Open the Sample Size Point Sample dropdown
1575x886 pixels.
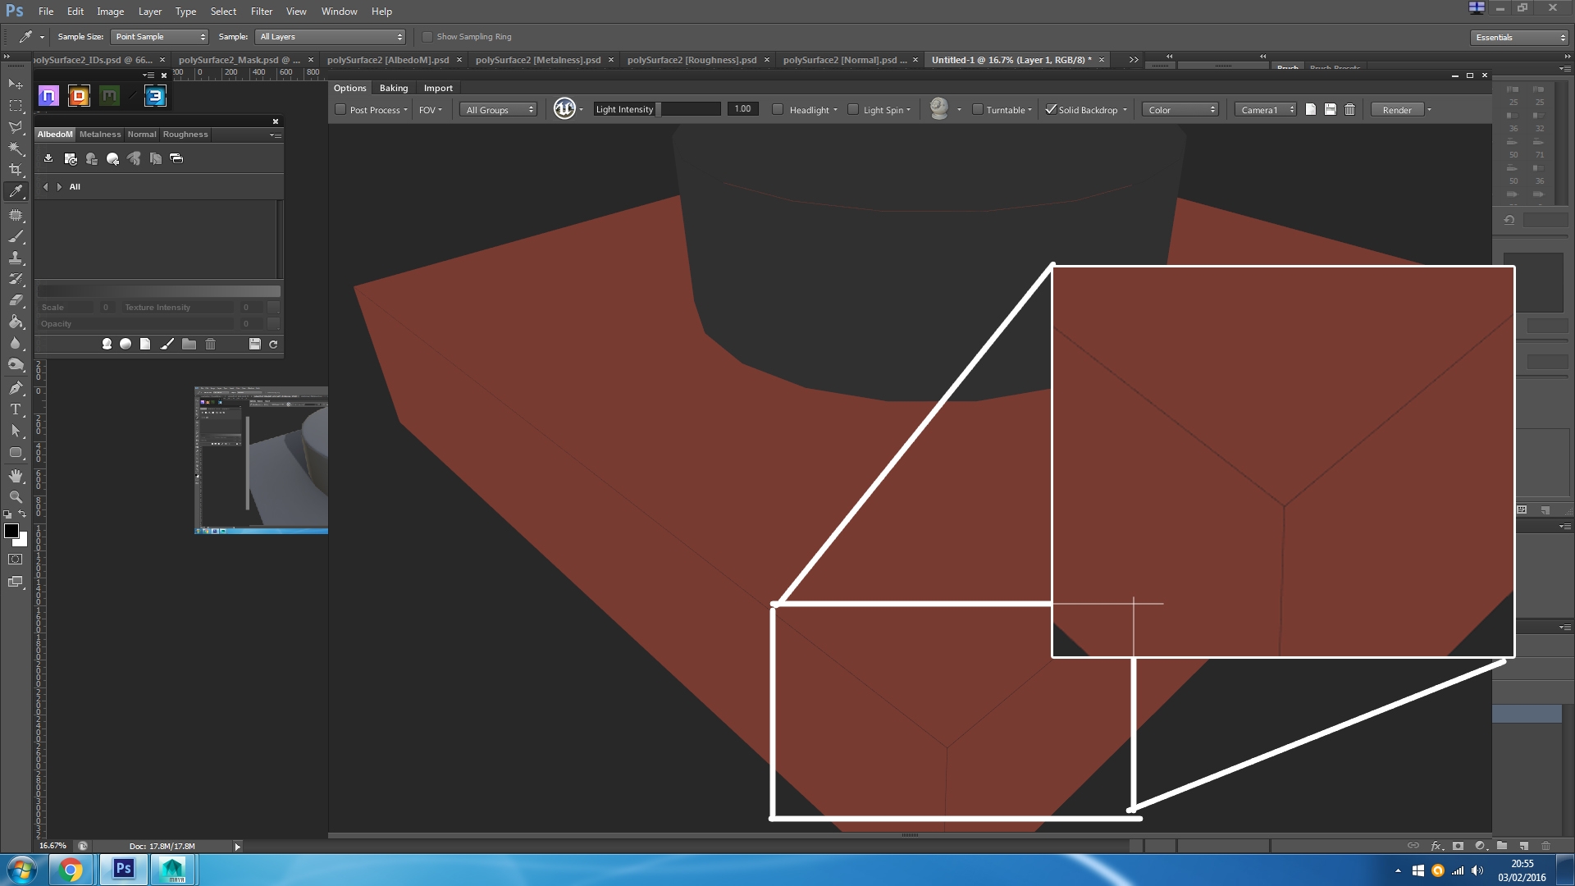(159, 37)
